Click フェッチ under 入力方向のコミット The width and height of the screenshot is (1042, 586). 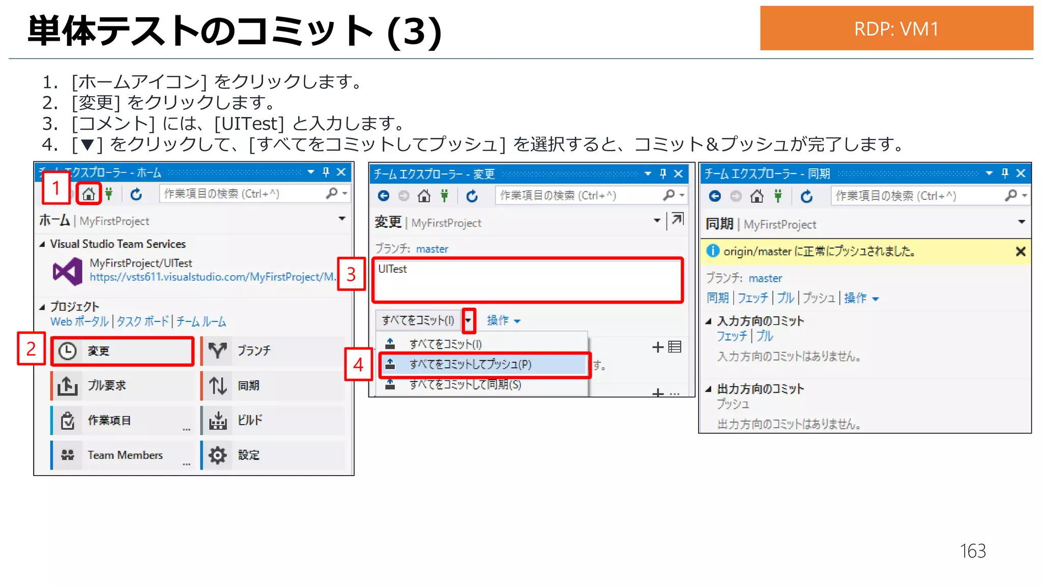(732, 336)
